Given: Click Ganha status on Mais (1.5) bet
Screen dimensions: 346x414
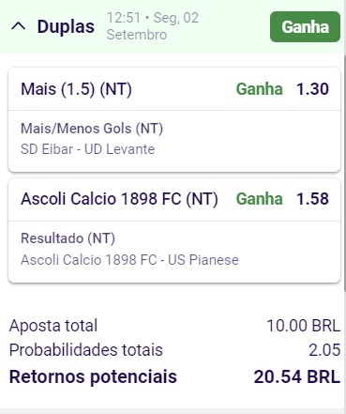Looking at the screenshot, I should tap(259, 89).
